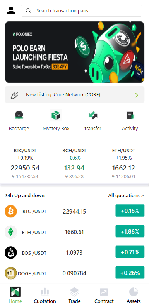
Task: Open the Mystery Box icon
Action: pyautogui.click(x=56, y=115)
